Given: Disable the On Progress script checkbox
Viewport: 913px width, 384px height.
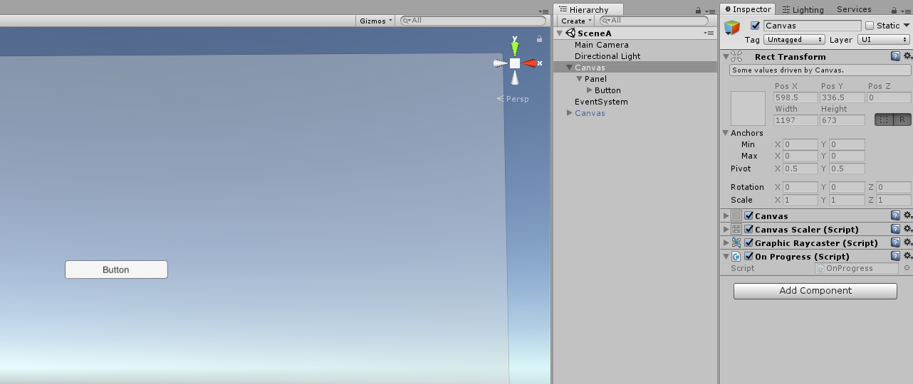Looking at the screenshot, I should click(748, 257).
